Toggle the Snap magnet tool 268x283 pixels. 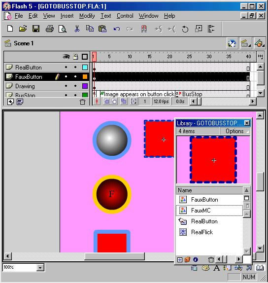[144, 29]
